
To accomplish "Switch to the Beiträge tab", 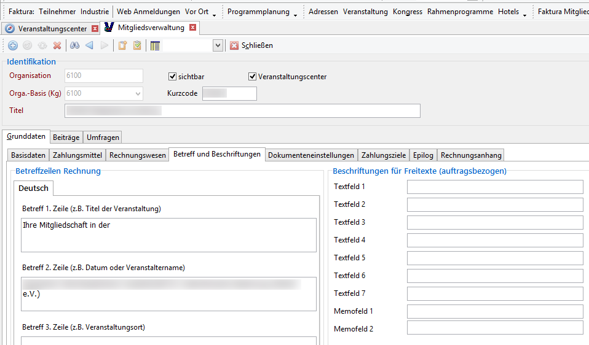I will (x=66, y=138).
